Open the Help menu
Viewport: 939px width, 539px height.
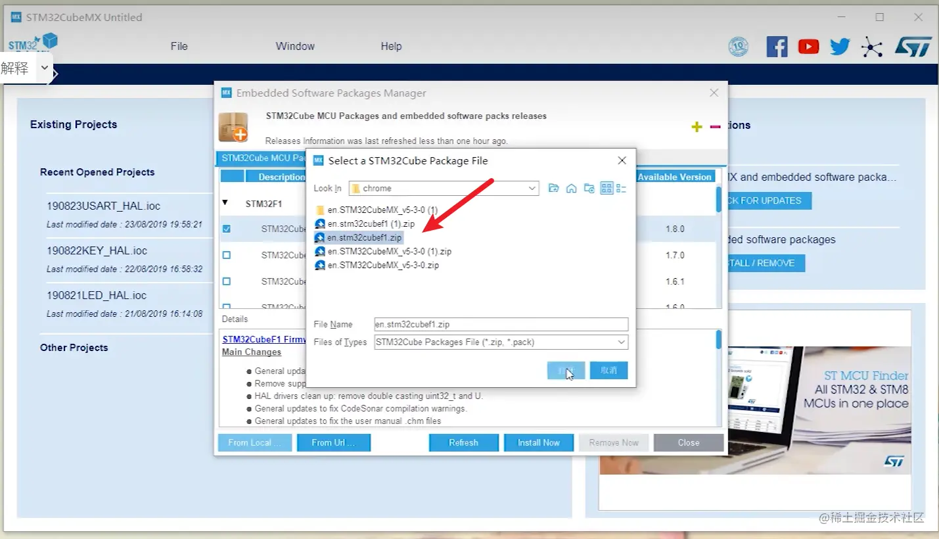[x=391, y=46]
